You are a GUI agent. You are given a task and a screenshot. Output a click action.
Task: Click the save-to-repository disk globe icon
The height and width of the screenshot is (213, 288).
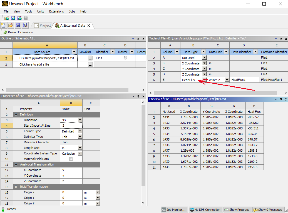[13, 18]
